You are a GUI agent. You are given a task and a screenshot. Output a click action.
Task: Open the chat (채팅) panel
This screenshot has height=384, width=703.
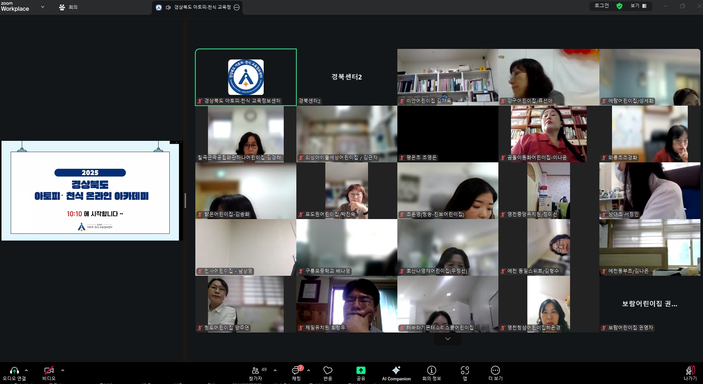click(296, 373)
